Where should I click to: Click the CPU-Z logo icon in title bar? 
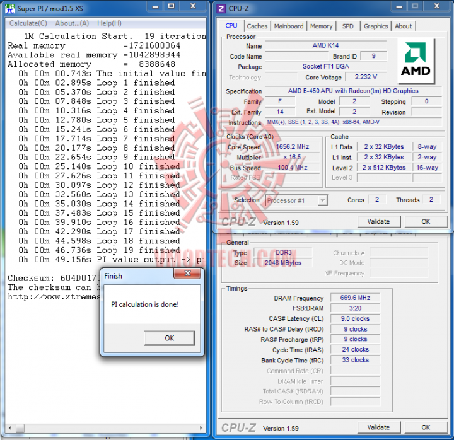tap(221, 9)
